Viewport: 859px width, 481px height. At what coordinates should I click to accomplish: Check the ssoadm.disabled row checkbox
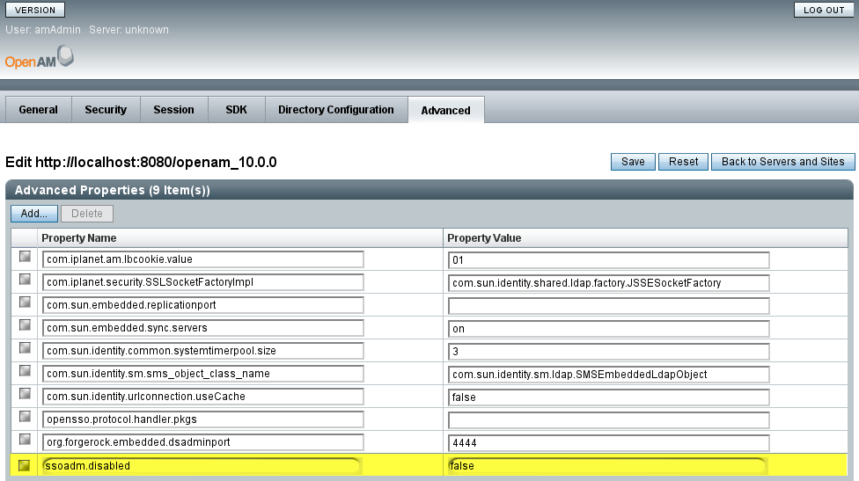click(24, 465)
